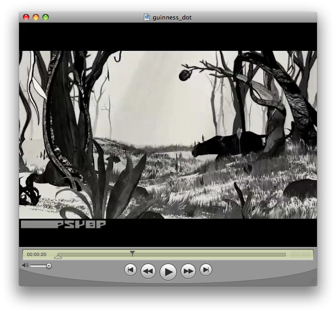Click the movie file icon in title bar
Image resolution: width=336 pixels, height=312 pixels.
[147, 17]
